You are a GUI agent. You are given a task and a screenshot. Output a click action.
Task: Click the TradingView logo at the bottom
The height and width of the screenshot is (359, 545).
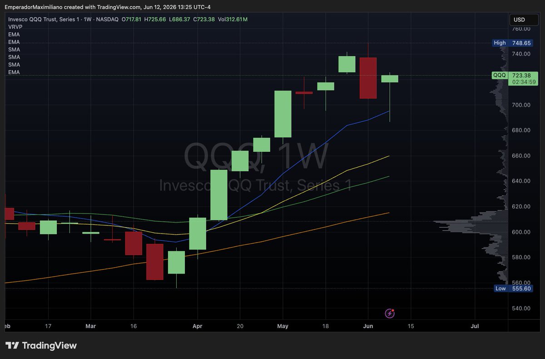[41, 345]
